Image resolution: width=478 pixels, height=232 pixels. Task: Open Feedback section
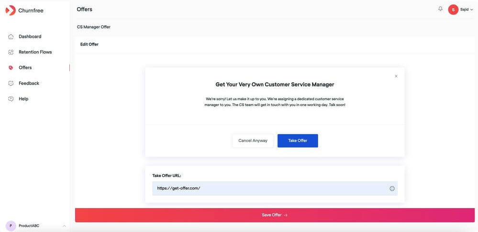(29, 84)
